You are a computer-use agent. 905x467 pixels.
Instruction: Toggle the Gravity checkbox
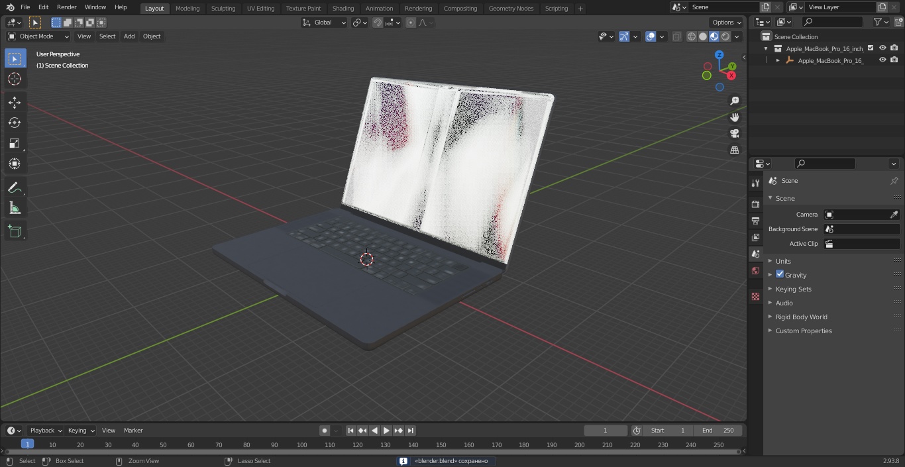pyautogui.click(x=780, y=274)
